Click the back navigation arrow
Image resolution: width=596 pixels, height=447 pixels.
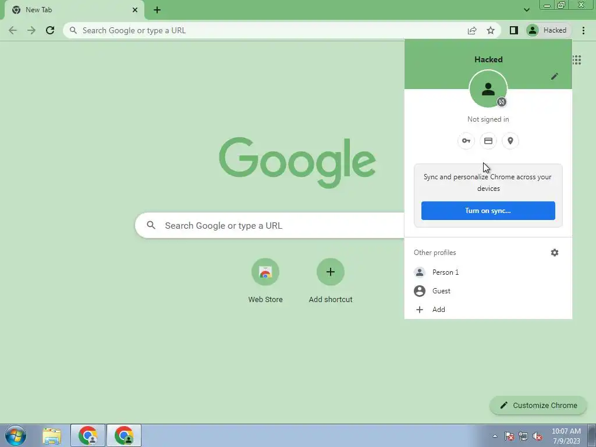(x=13, y=30)
